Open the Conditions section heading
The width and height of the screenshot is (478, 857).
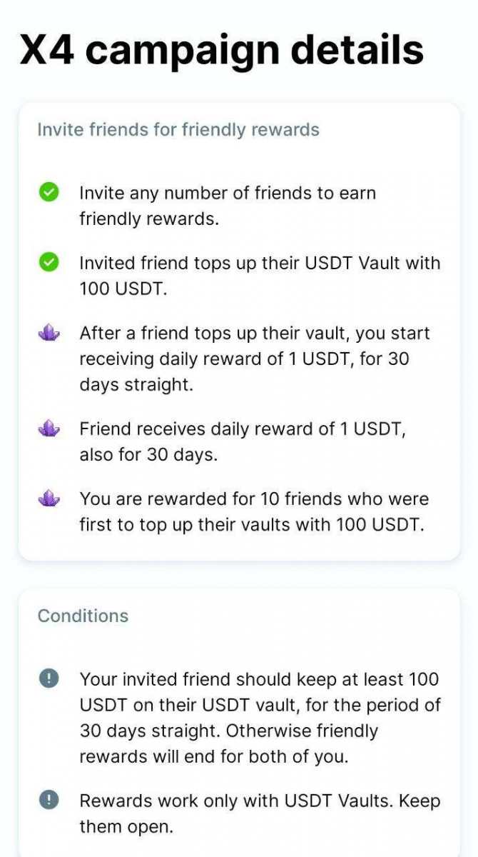[83, 616]
